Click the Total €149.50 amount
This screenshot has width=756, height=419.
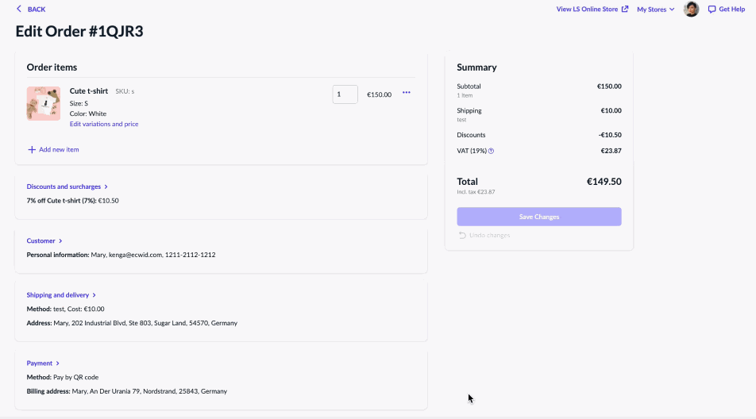click(x=604, y=182)
